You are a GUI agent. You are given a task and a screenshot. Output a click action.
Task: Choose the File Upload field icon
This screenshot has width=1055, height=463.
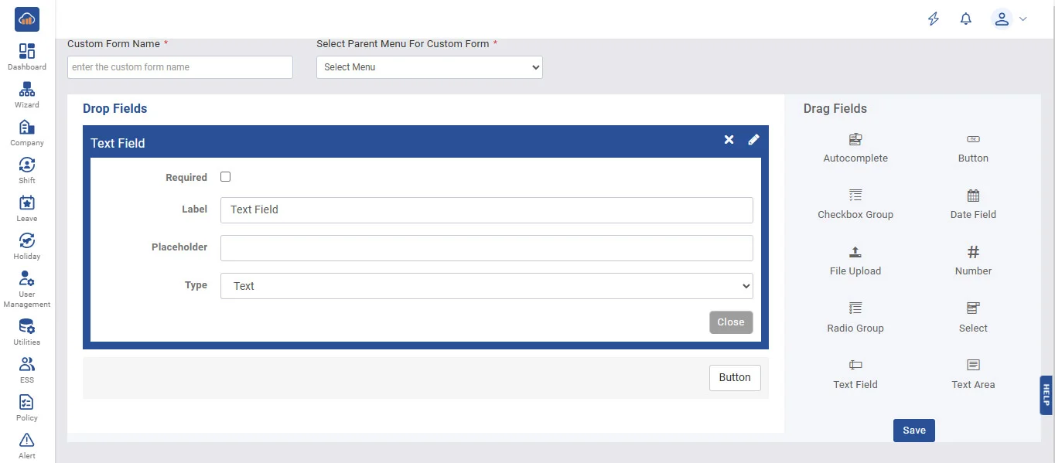click(x=855, y=252)
